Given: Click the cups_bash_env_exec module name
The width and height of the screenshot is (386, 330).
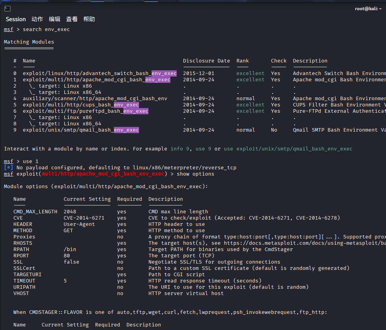Looking at the screenshot, I should (x=81, y=105).
